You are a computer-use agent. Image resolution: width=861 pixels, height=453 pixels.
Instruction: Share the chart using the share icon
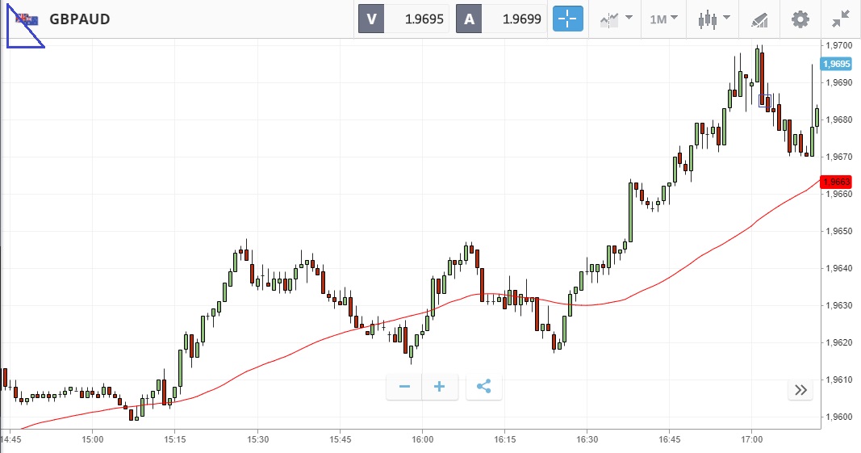tap(483, 387)
